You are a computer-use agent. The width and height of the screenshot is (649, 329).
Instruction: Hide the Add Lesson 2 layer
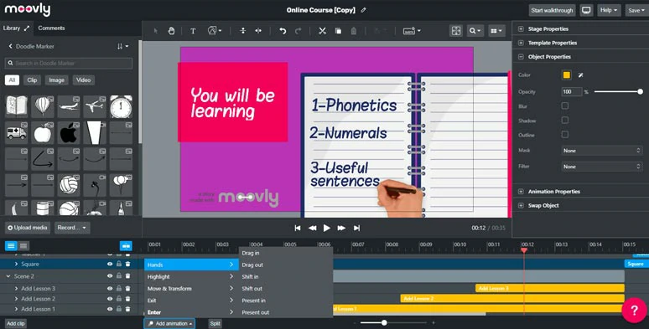(110, 298)
